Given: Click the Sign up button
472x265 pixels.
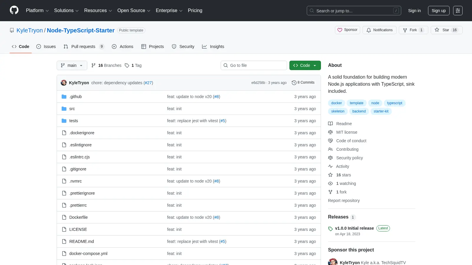Looking at the screenshot, I should (x=439, y=11).
